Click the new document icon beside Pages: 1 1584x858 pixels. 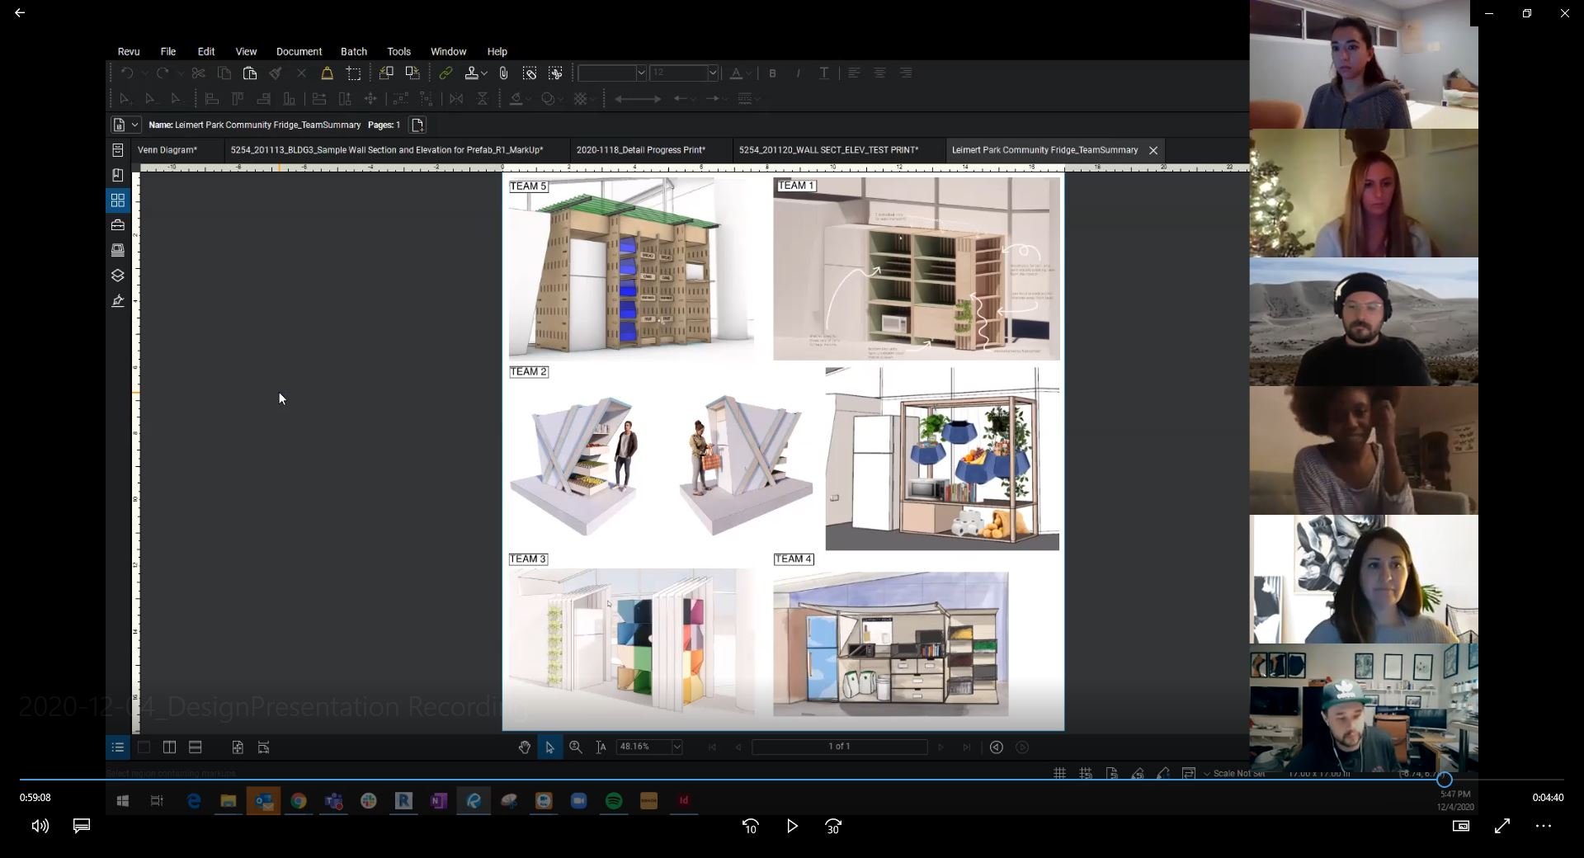click(417, 125)
